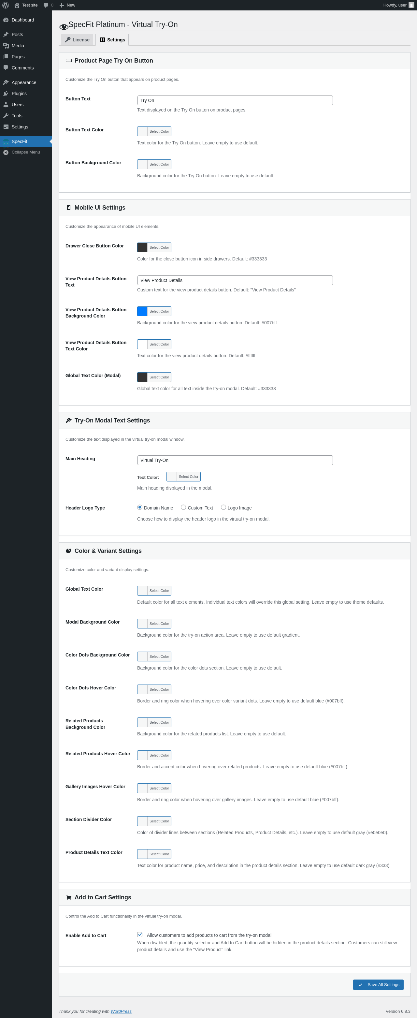The image size is (417, 1018).
Task: Select the Logo Image radio option
Action: 223,508
